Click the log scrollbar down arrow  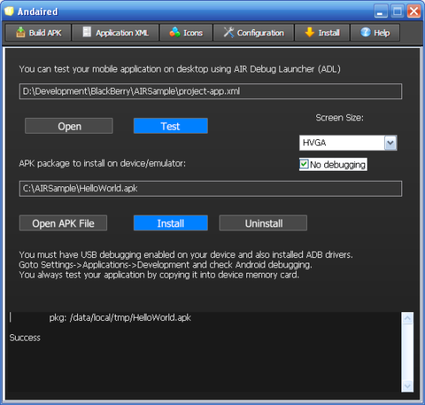click(408, 385)
